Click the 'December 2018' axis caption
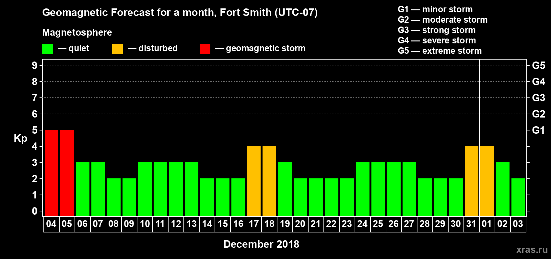This screenshot has height=259, width=551. click(261, 244)
